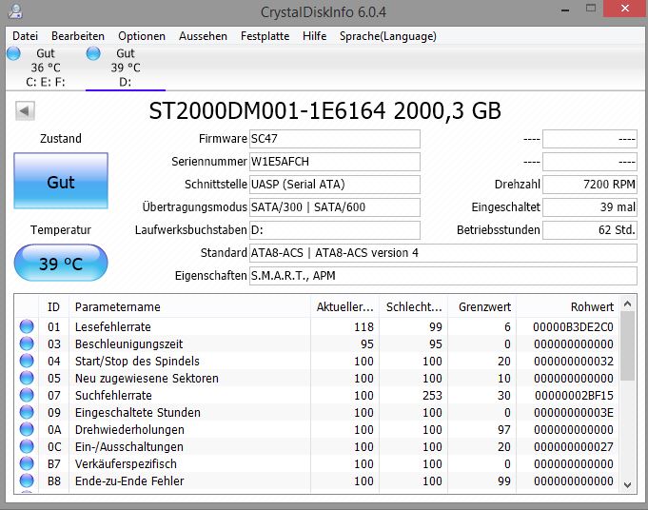This screenshot has height=510, width=648.
Task: Select the Suchfehlerrate parameter row
Action: click(x=317, y=395)
